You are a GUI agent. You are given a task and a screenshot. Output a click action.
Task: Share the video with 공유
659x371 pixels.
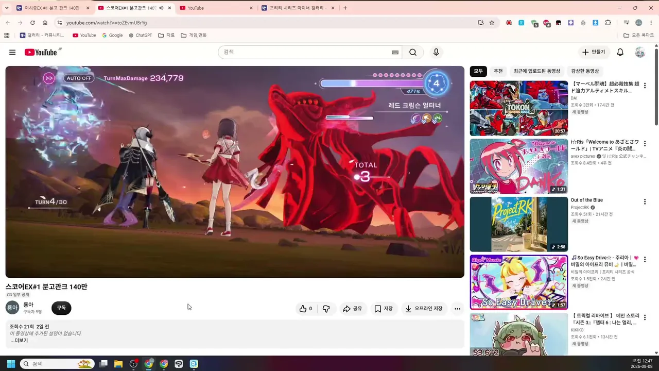(353, 309)
